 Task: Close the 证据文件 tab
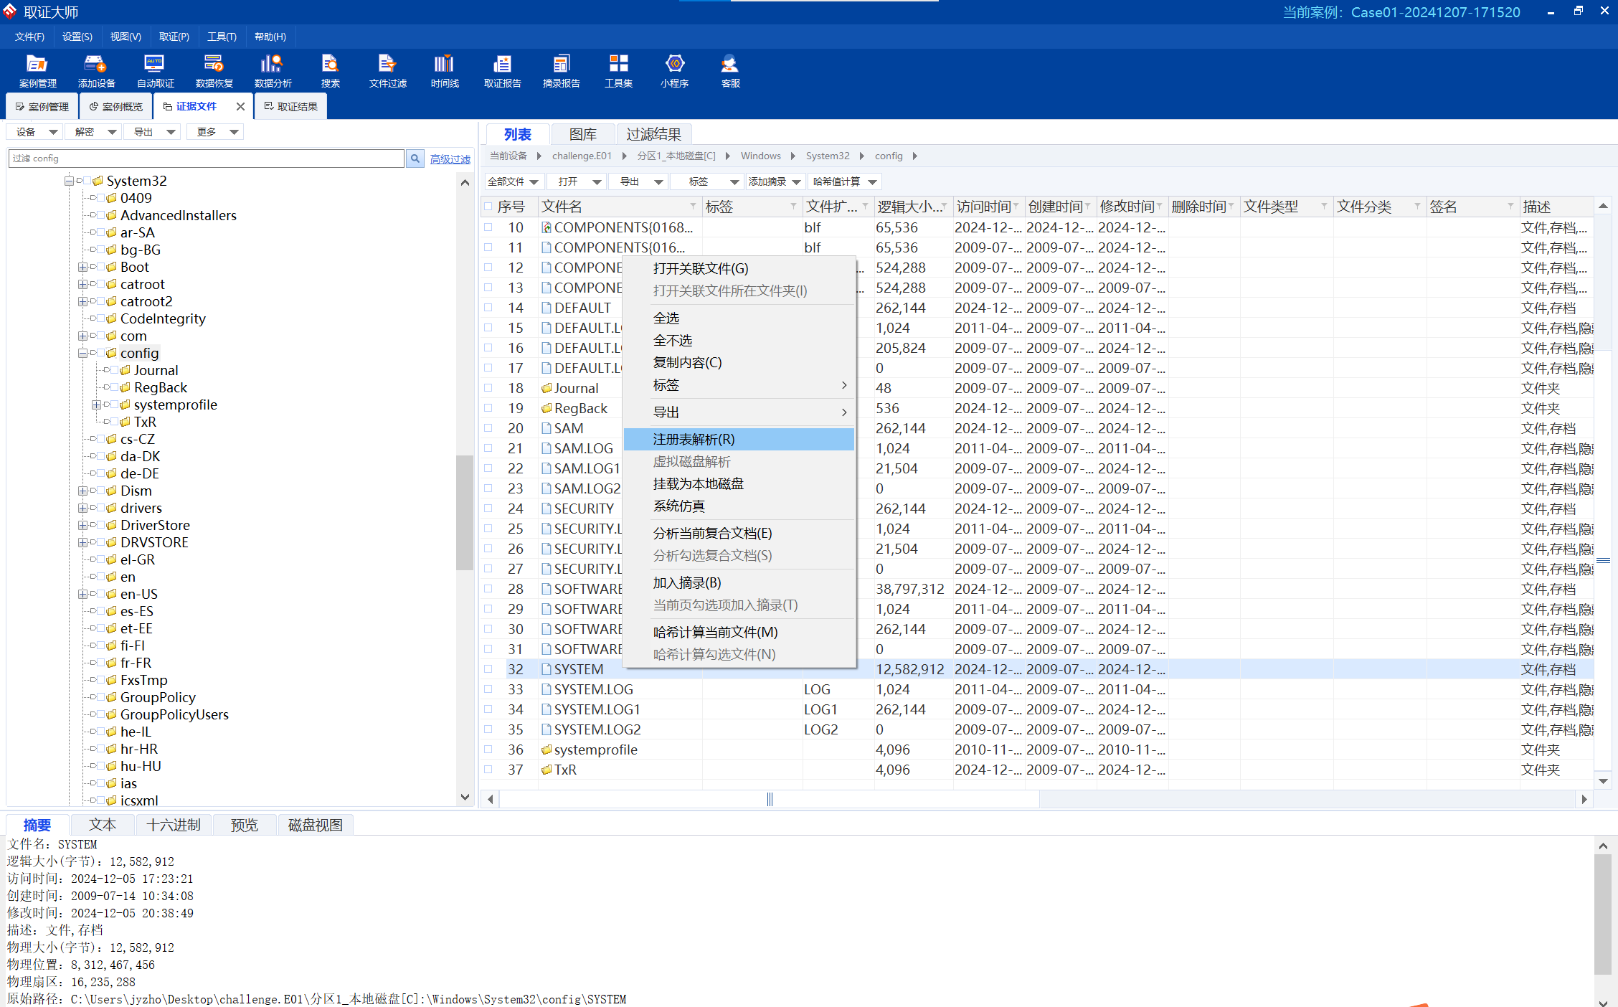pos(240,107)
